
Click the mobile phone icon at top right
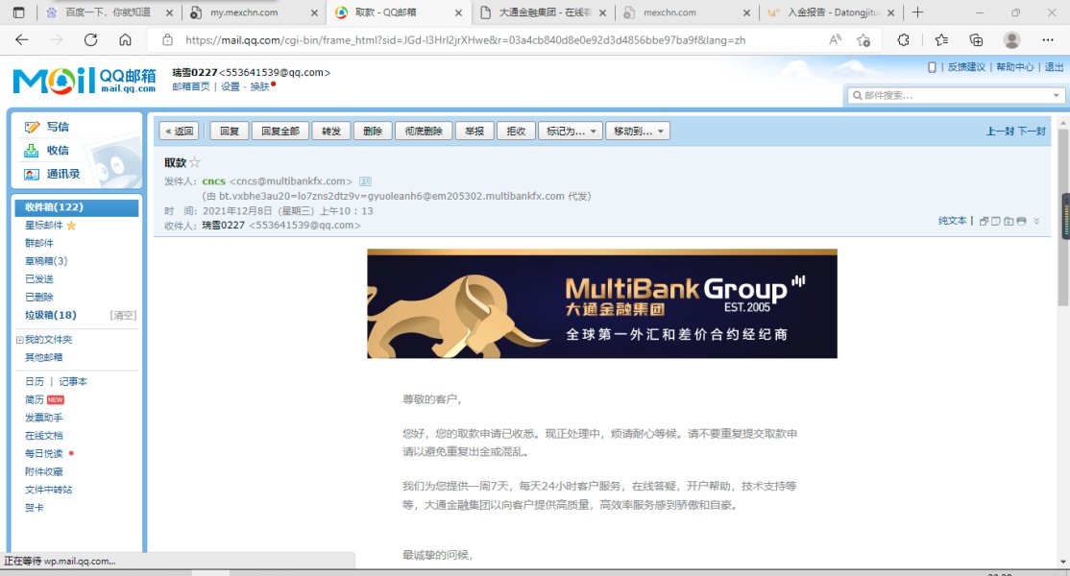932,67
